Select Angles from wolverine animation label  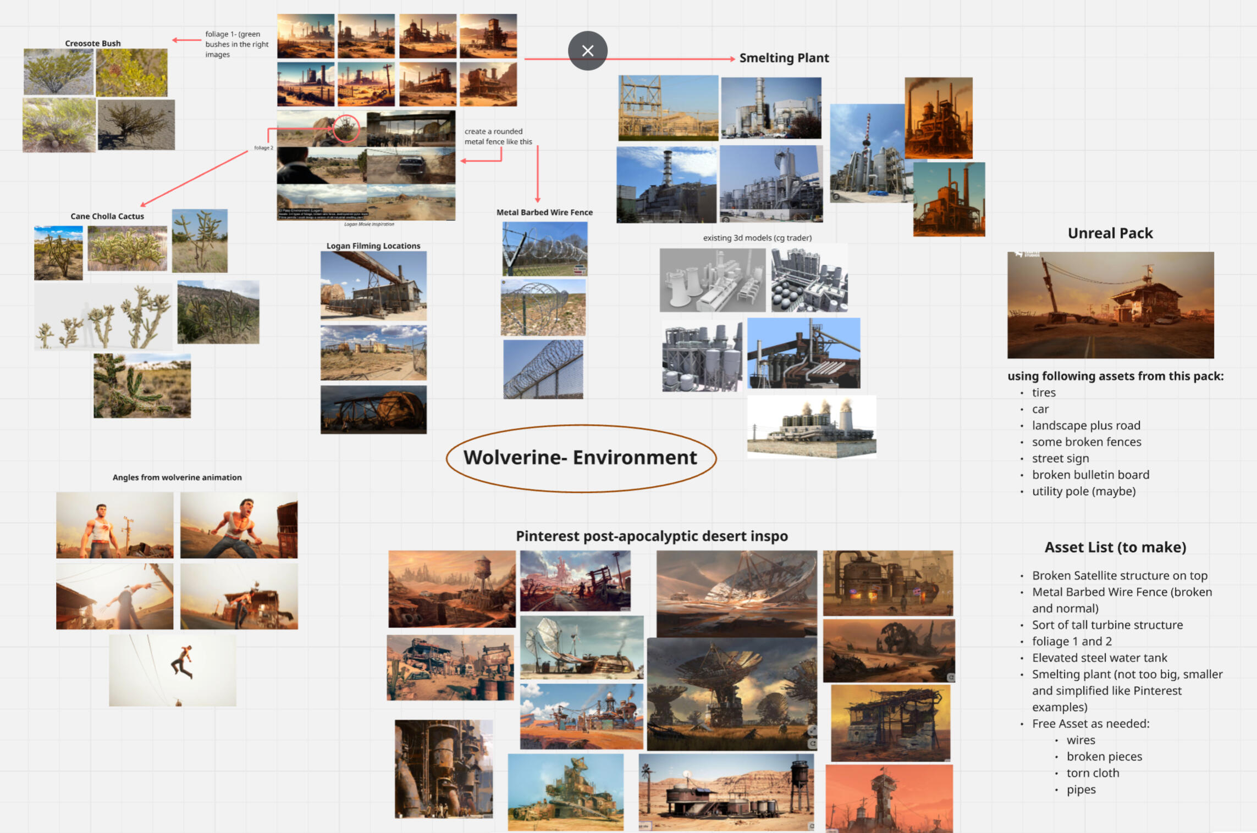177,477
